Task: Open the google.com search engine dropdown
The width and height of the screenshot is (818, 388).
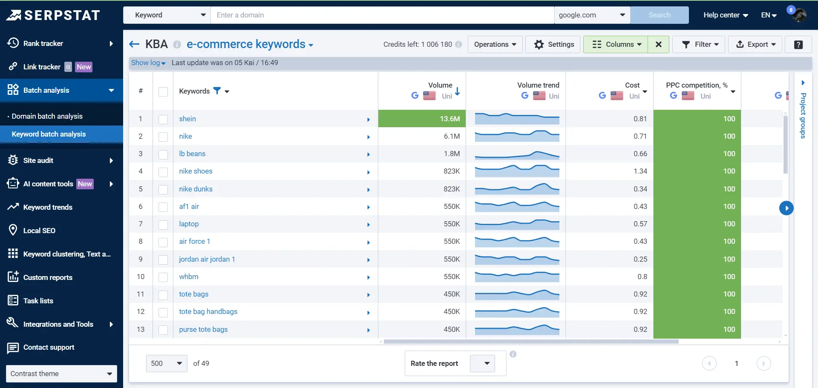Action: pyautogui.click(x=592, y=15)
